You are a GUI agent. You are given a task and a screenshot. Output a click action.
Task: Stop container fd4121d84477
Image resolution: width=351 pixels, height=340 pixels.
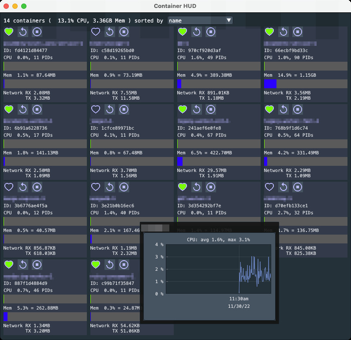click(x=37, y=32)
